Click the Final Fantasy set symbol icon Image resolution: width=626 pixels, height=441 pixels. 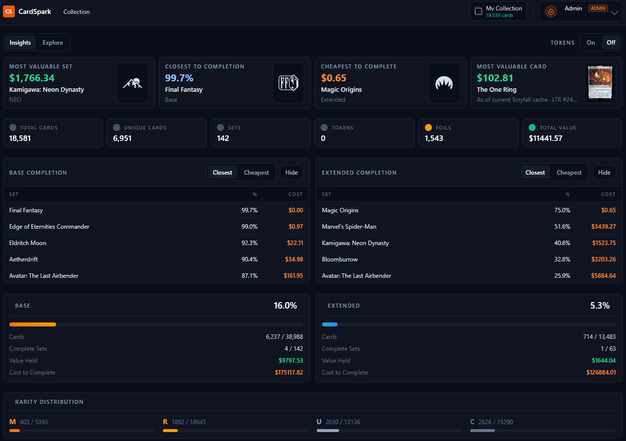pyautogui.click(x=288, y=83)
